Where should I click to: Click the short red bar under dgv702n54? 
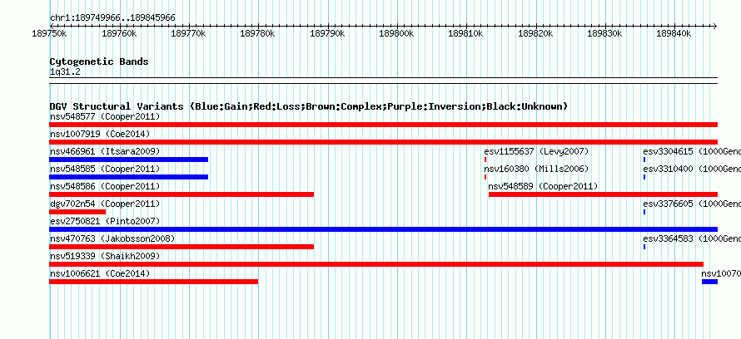coord(77,212)
